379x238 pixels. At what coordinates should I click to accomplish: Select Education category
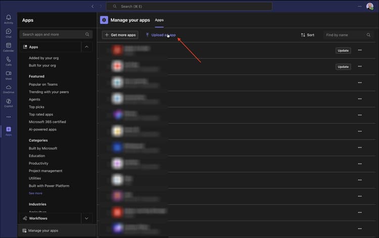[37, 156]
